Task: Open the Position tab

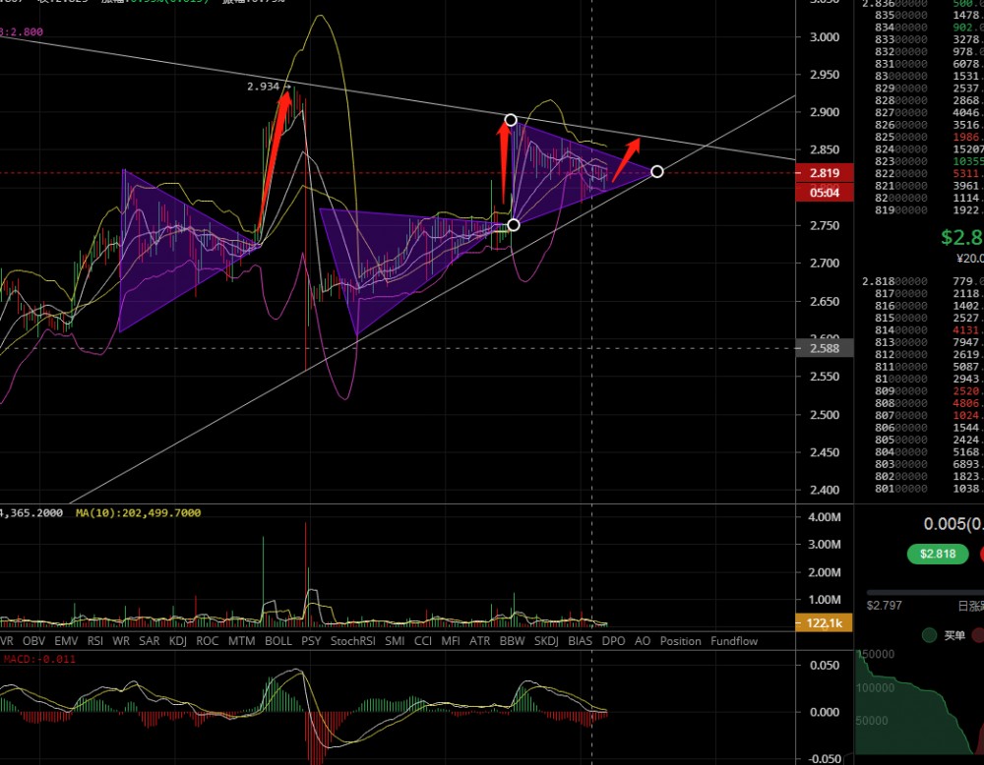Action: coord(681,641)
